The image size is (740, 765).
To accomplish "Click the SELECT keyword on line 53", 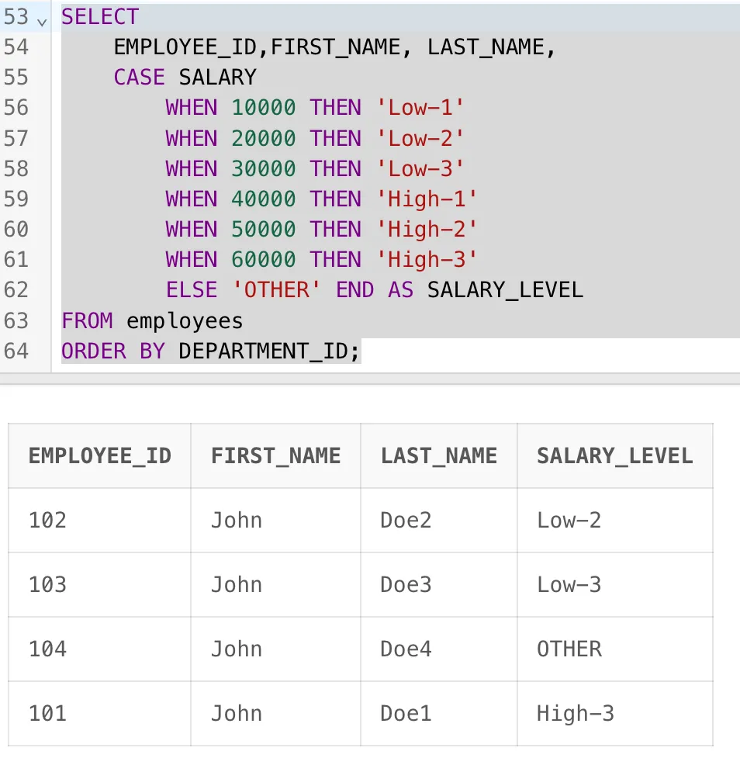I will pos(100,17).
